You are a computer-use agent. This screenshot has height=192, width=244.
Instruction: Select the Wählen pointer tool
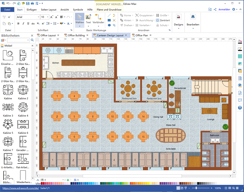(x=79, y=18)
